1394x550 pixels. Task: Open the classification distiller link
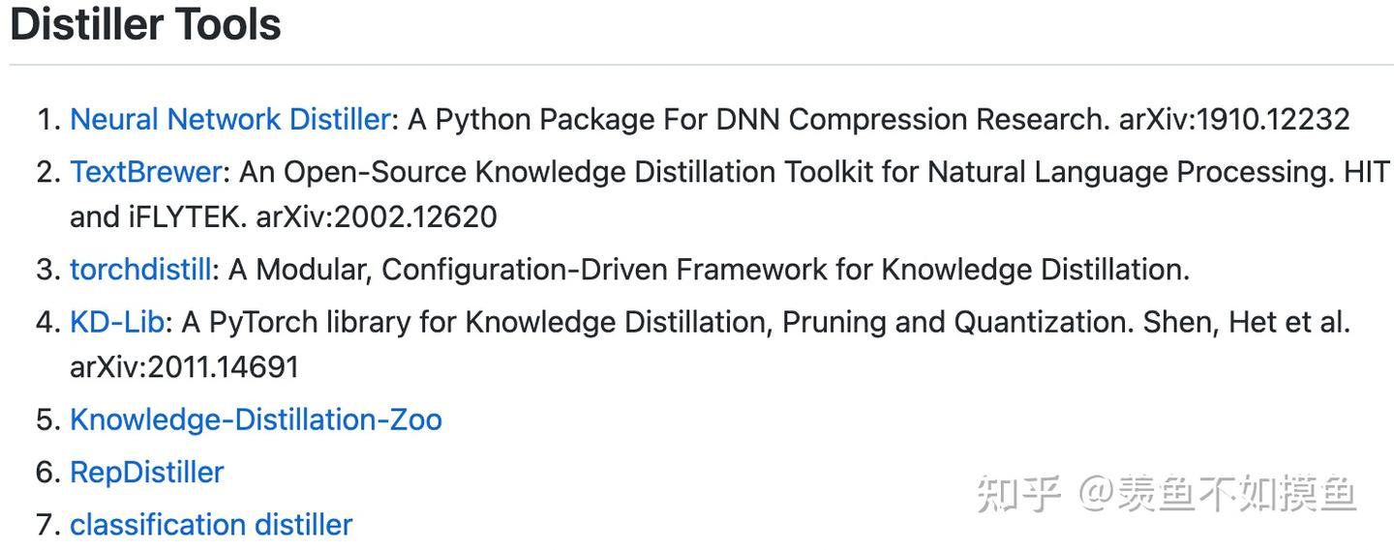[211, 524]
